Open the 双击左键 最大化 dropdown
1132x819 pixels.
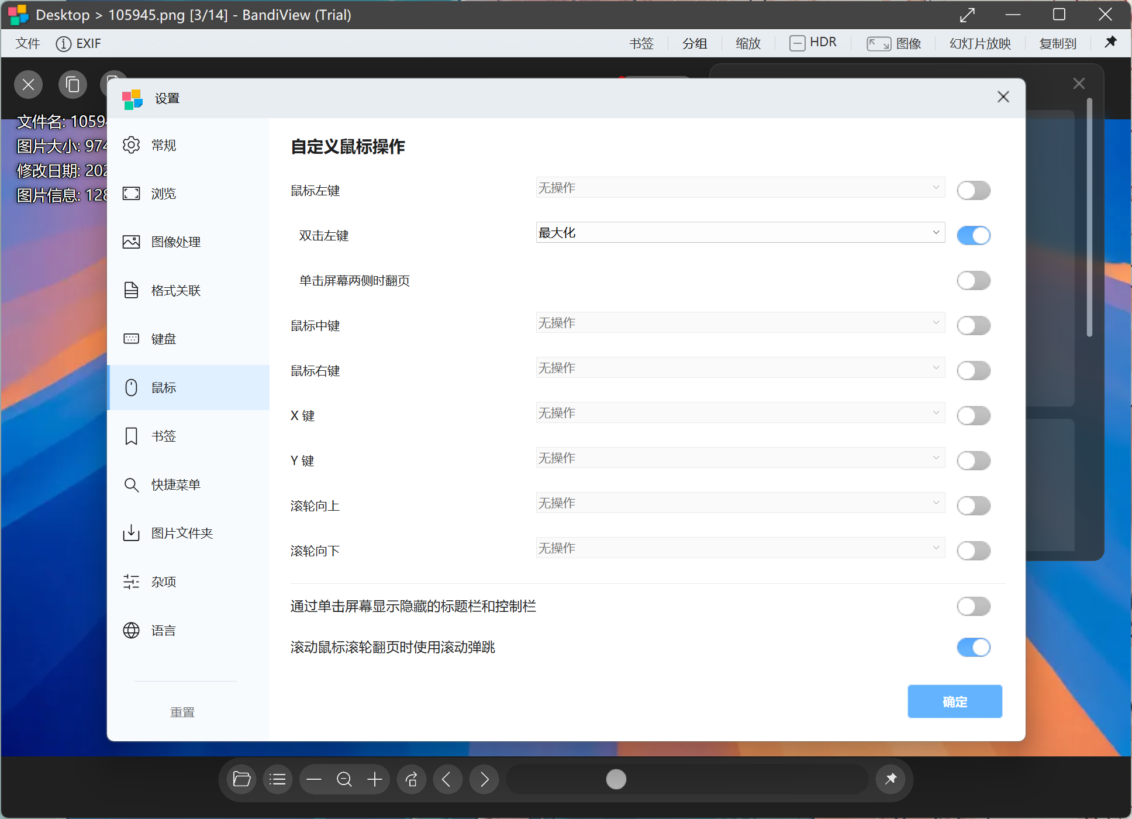pos(740,233)
